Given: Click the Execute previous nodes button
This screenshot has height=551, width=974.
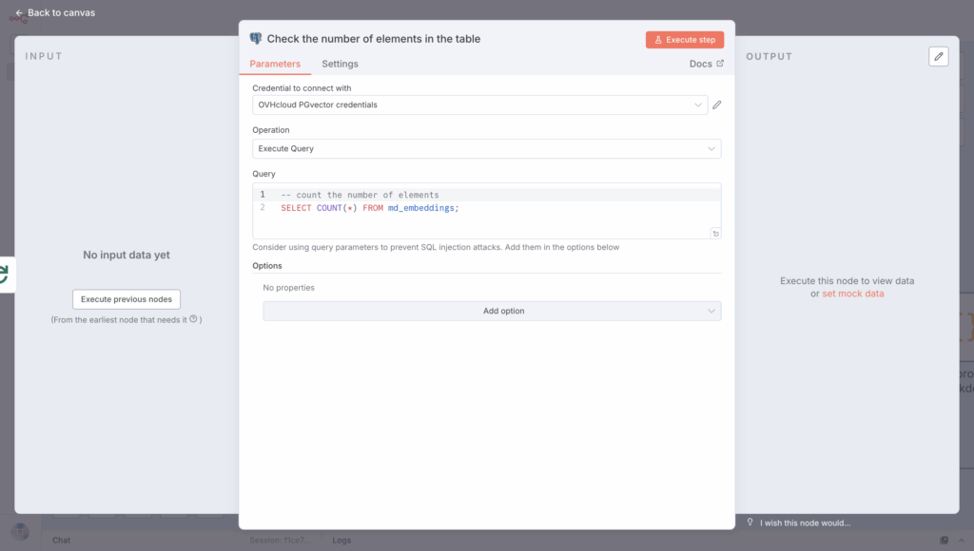Looking at the screenshot, I should pyautogui.click(x=127, y=299).
